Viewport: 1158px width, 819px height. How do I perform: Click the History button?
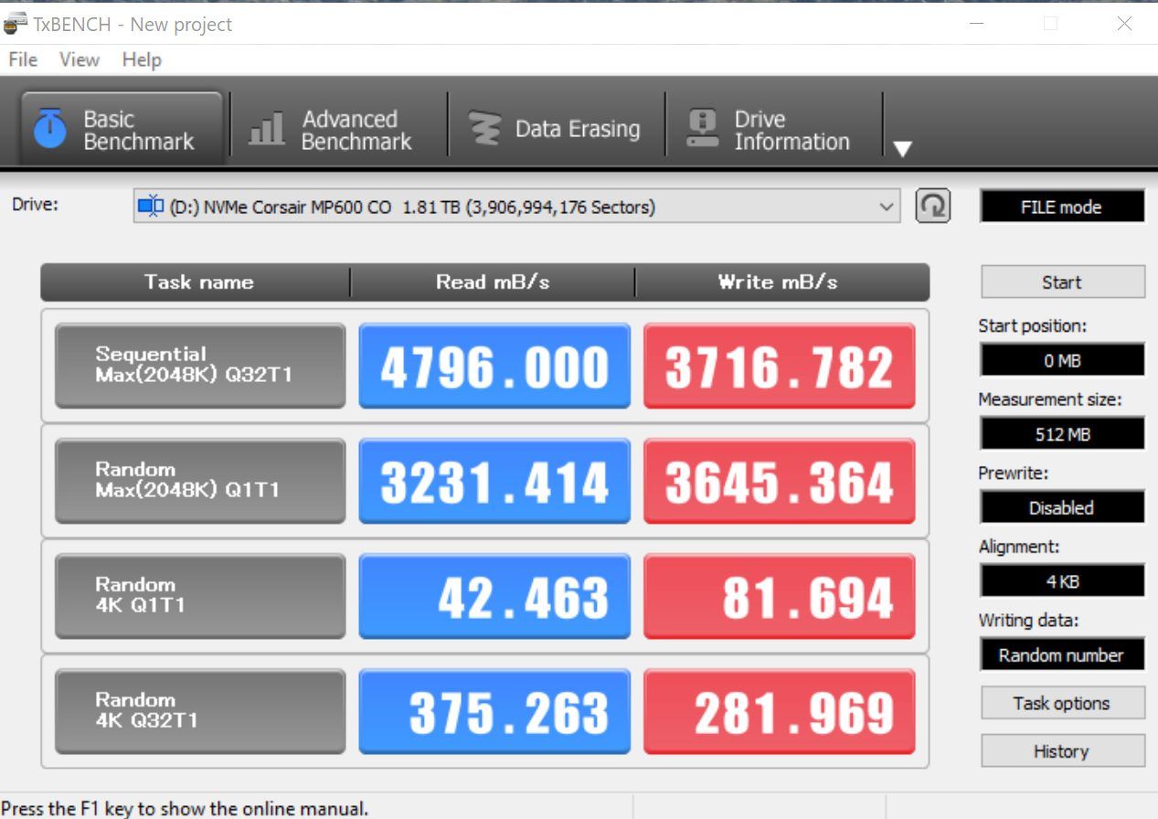point(1062,751)
